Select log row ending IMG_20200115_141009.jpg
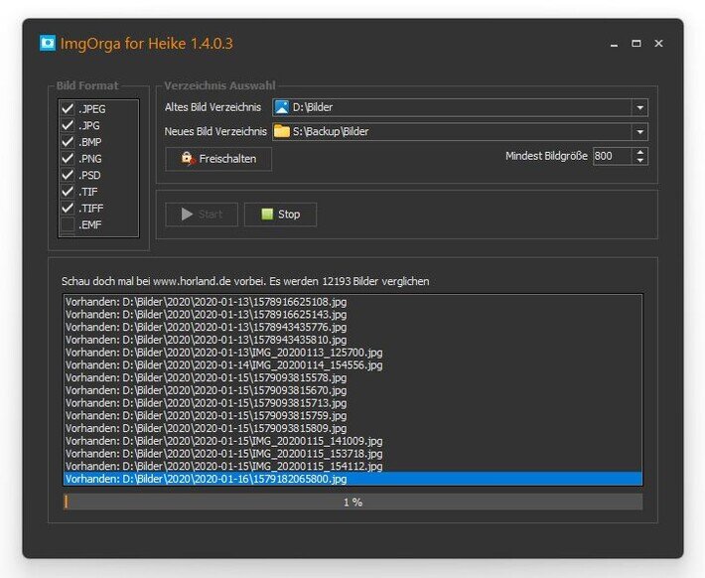Image resolution: width=705 pixels, height=578 pixels. [x=352, y=441]
